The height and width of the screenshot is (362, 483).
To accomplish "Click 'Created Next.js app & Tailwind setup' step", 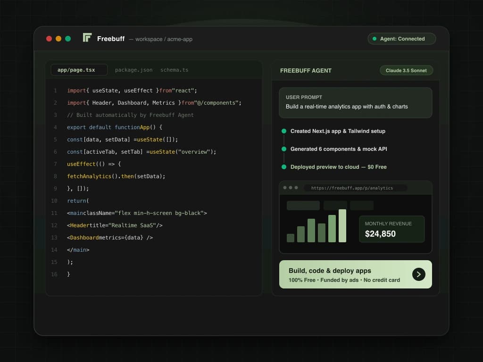I will [x=338, y=131].
